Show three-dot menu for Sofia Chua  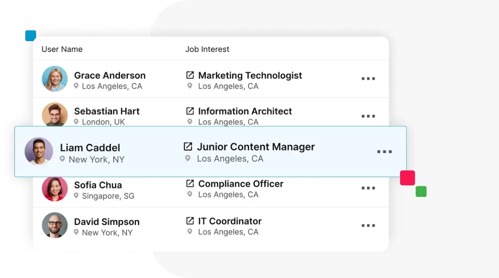(x=368, y=188)
